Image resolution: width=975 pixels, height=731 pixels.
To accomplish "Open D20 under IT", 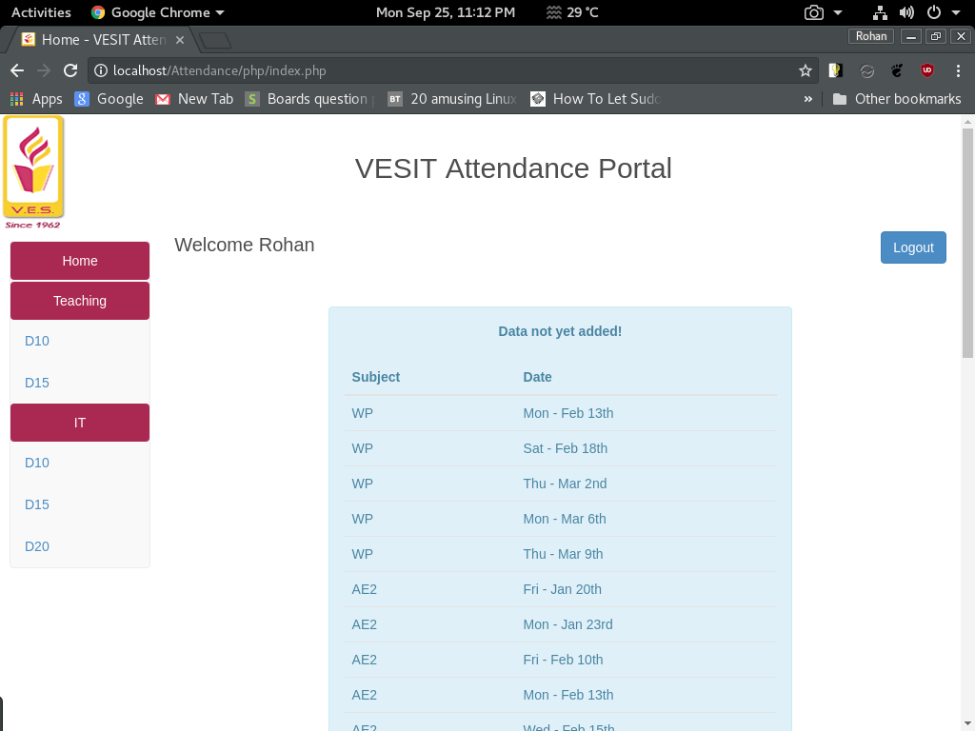I will point(37,546).
